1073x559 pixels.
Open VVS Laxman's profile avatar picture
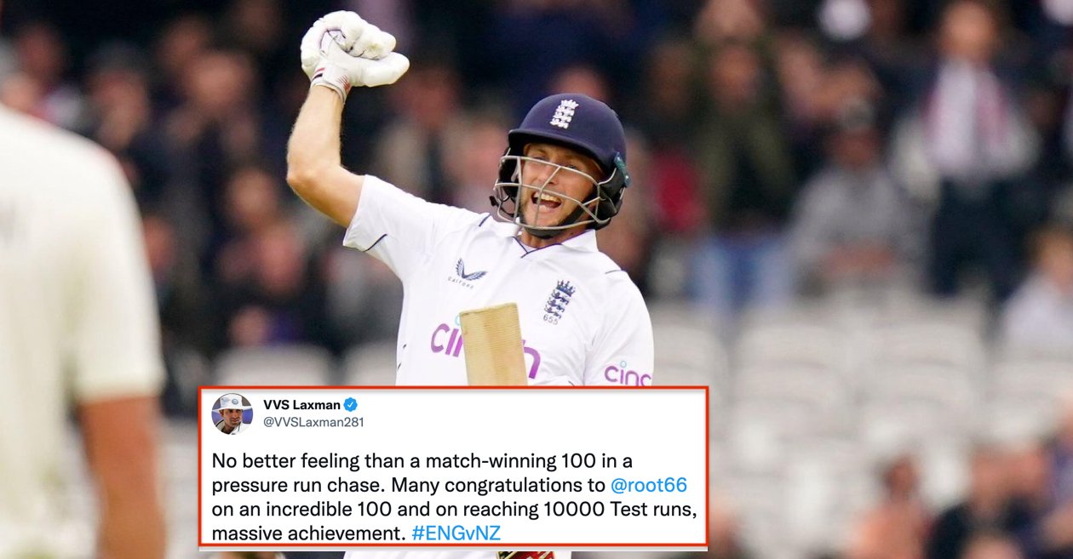(232, 414)
